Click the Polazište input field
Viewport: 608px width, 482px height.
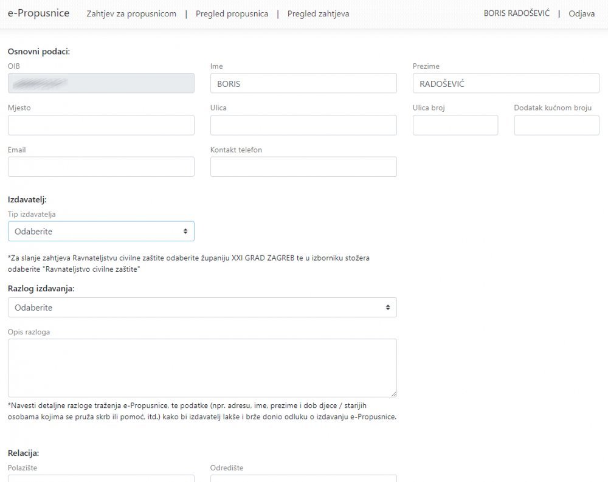click(101, 478)
